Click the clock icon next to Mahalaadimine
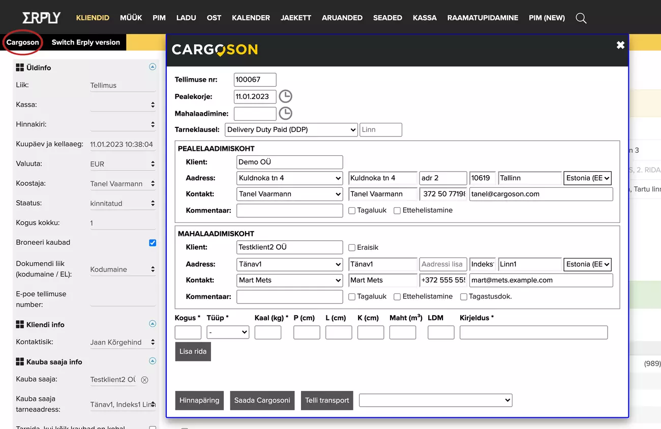Image resolution: width=661 pixels, height=429 pixels. pos(286,113)
